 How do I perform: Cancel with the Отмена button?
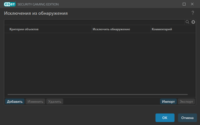click(x=187, y=118)
